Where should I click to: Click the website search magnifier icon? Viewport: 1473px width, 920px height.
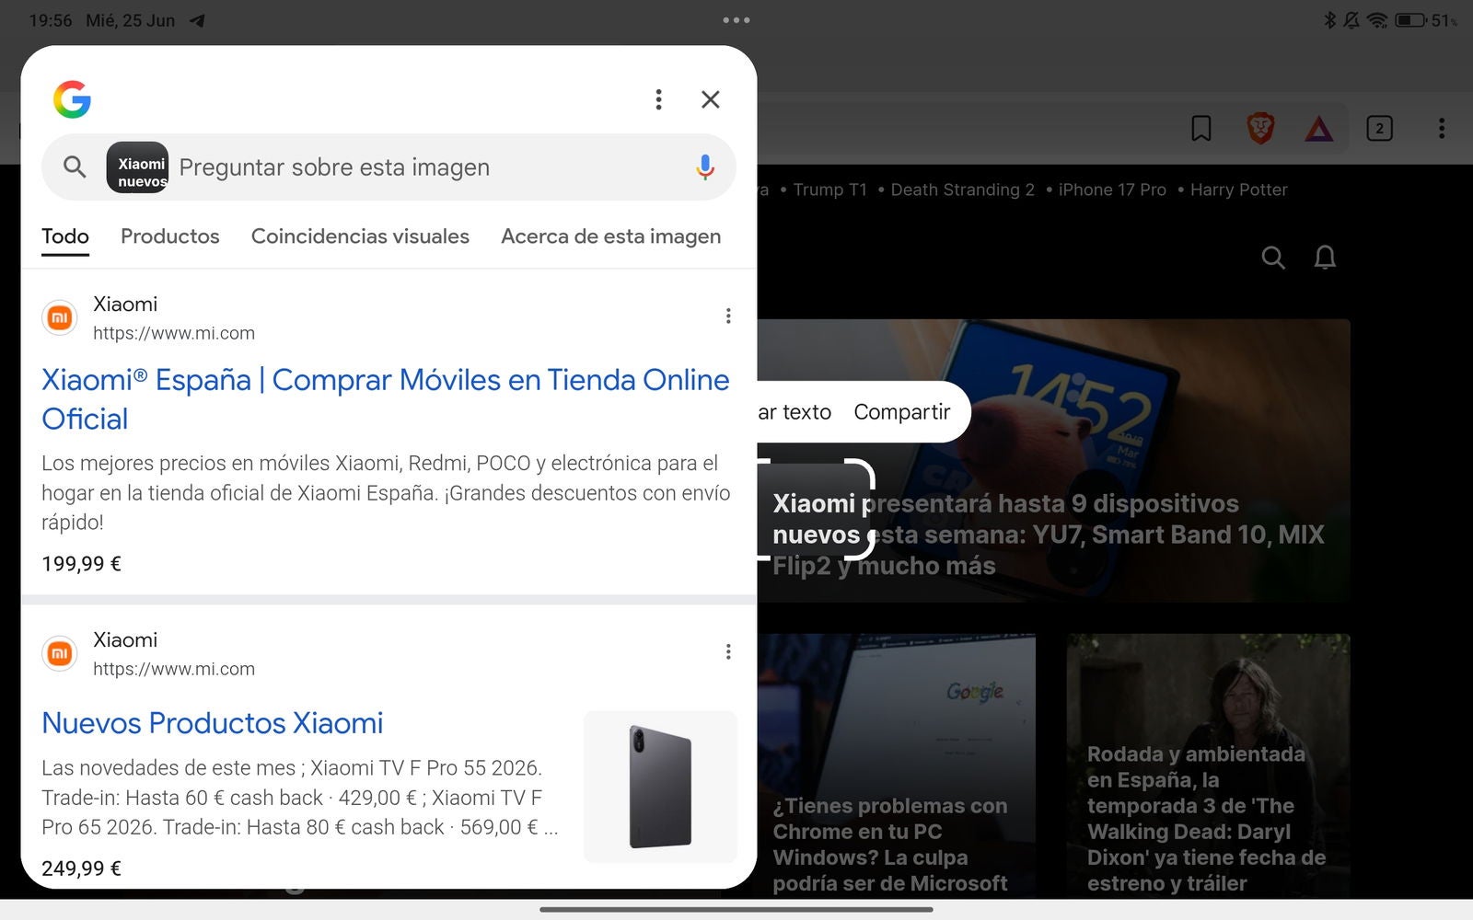click(x=1273, y=258)
